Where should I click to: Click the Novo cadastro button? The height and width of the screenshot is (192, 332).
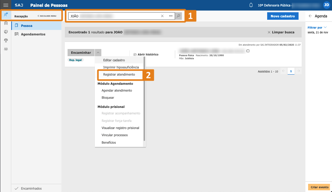click(283, 16)
